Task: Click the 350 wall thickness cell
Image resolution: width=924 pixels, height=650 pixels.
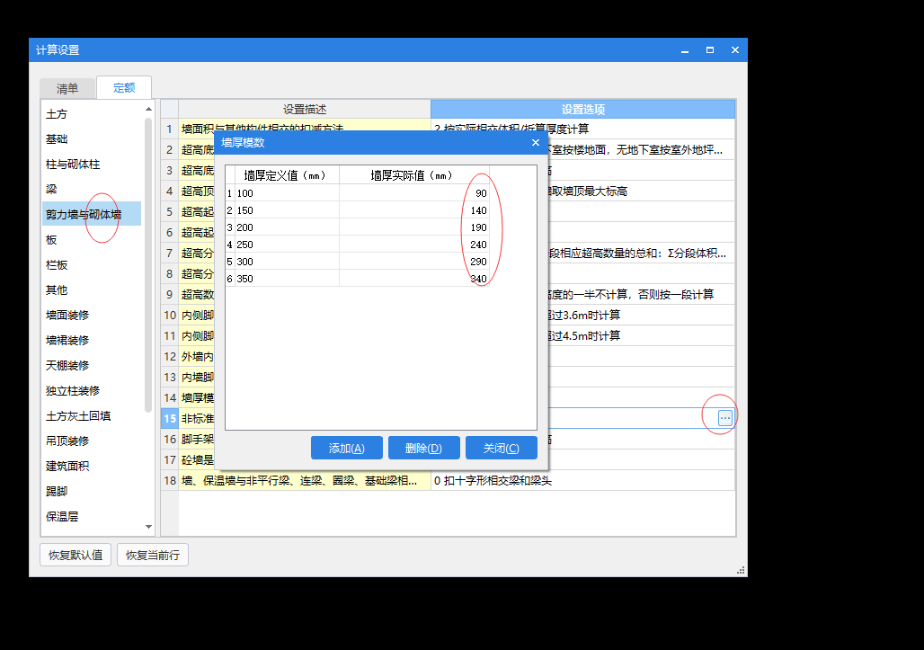Action: [x=287, y=279]
